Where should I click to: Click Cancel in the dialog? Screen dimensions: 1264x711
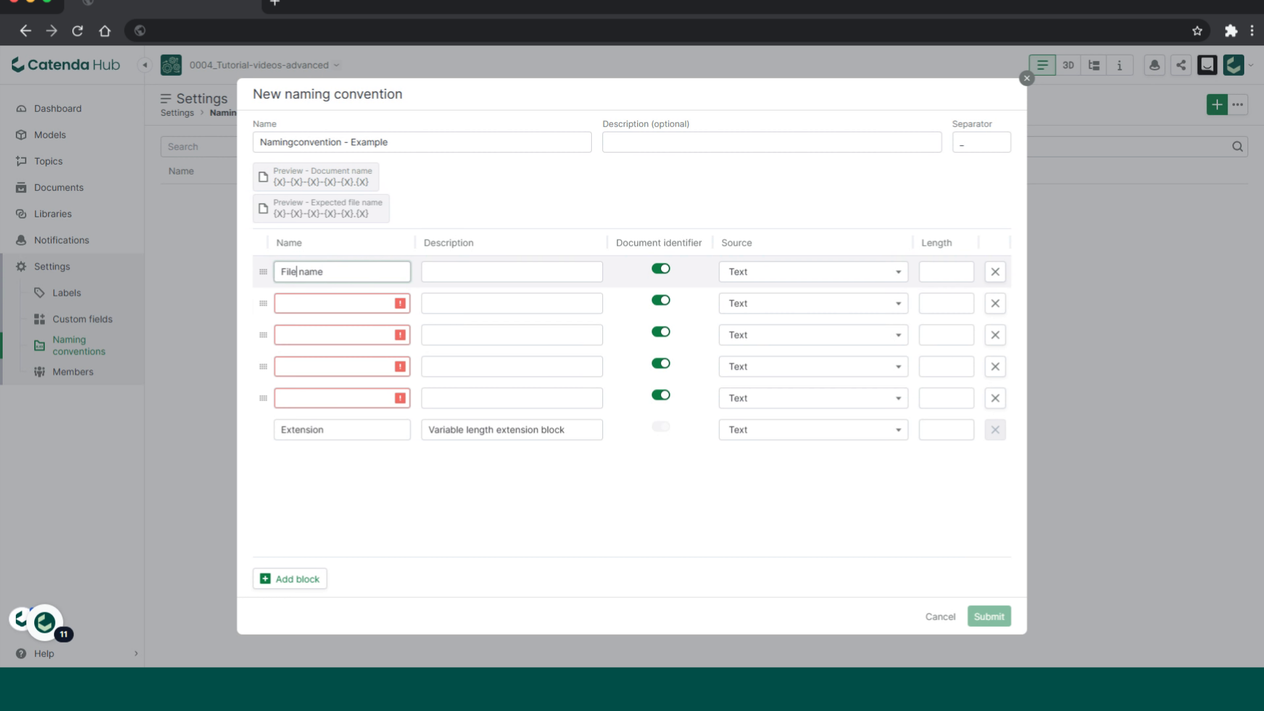point(940,617)
